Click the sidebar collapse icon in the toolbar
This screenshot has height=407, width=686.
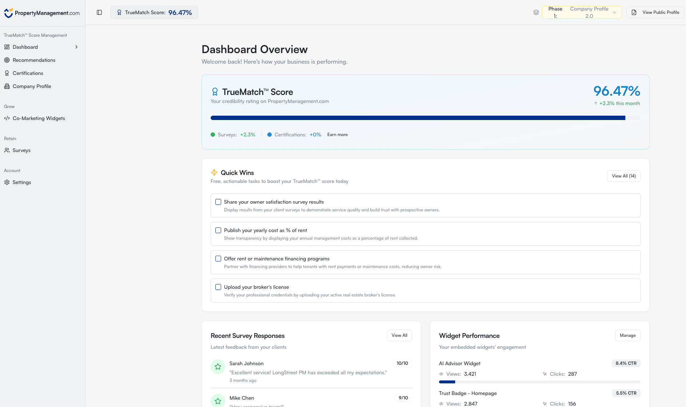(x=99, y=12)
